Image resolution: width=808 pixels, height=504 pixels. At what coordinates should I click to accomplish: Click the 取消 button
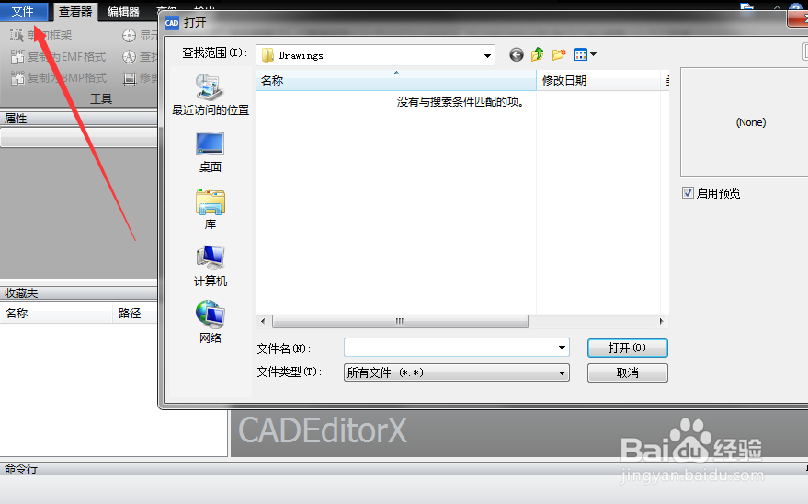pyautogui.click(x=628, y=372)
